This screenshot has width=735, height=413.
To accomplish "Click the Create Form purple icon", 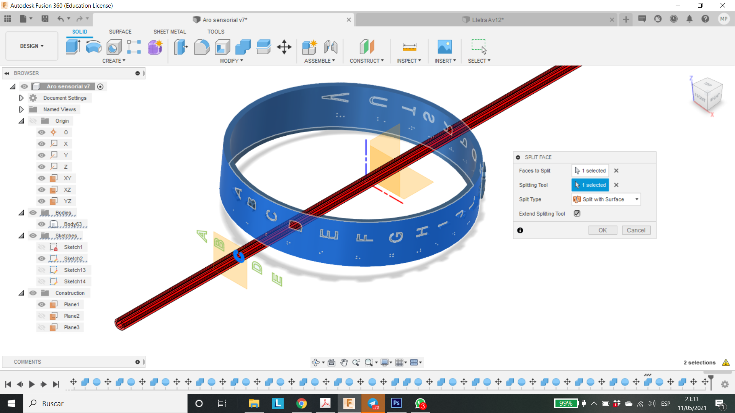I will [155, 47].
